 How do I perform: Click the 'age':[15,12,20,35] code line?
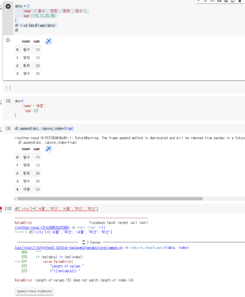point(39,16)
